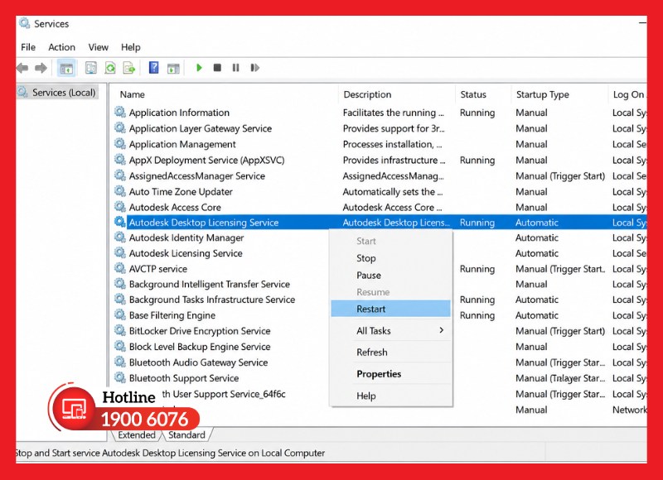Click gear icon next to Auto Time Zone Updater

(x=120, y=191)
